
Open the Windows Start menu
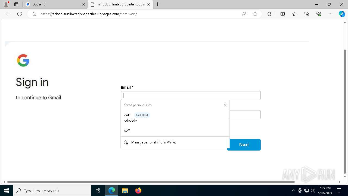(x=7, y=191)
